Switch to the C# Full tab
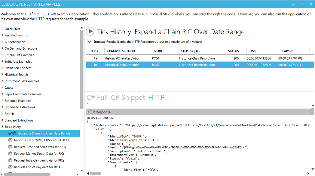The height and width of the screenshot is (176, 315). (97, 97)
